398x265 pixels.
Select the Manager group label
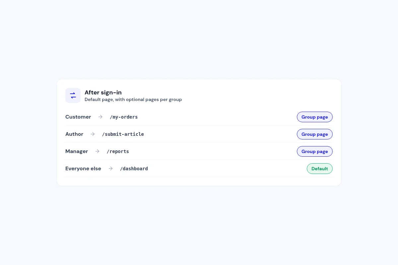click(x=77, y=151)
